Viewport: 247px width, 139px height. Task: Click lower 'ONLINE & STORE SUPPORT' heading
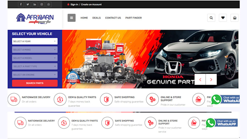[x=168, y=122]
